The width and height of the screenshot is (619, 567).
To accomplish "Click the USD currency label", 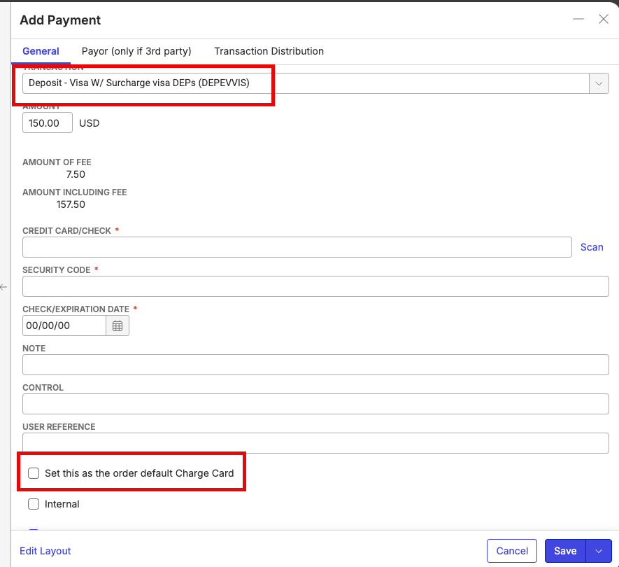I will pyautogui.click(x=90, y=123).
